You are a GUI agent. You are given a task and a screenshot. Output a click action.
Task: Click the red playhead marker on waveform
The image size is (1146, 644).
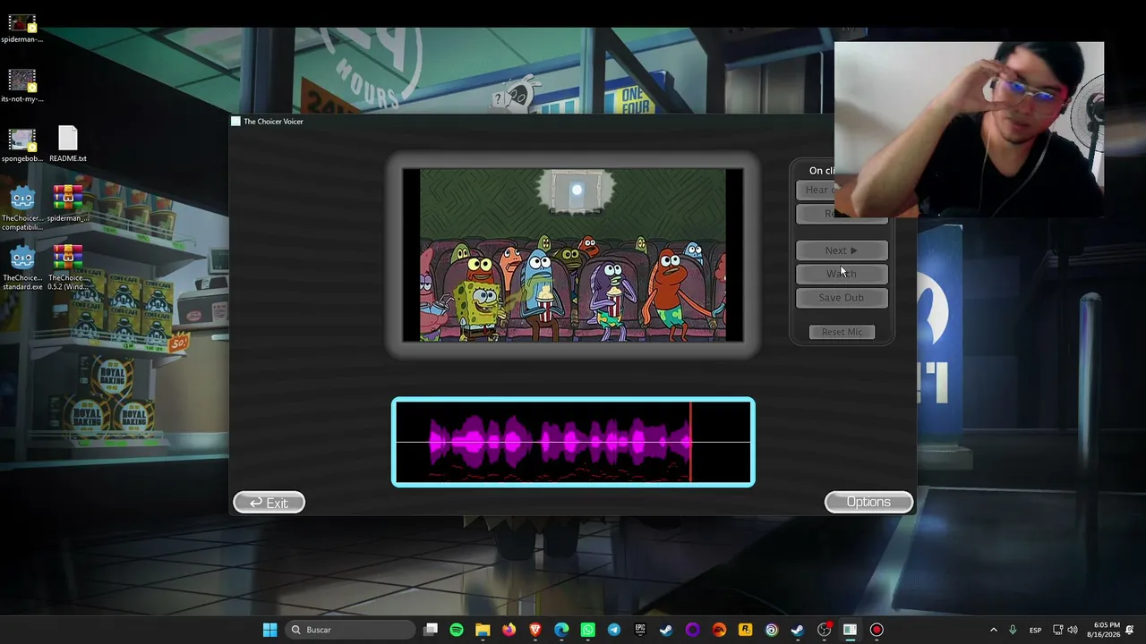[690, 442]
